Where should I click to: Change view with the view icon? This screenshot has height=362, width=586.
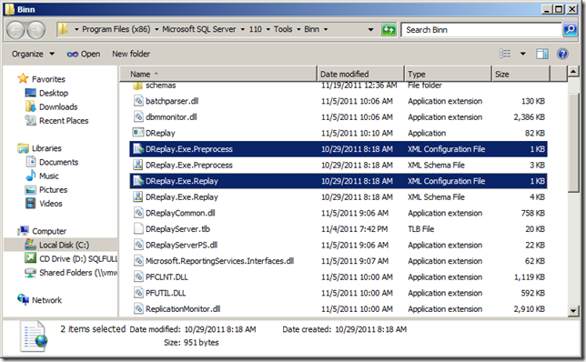(504, 55)
